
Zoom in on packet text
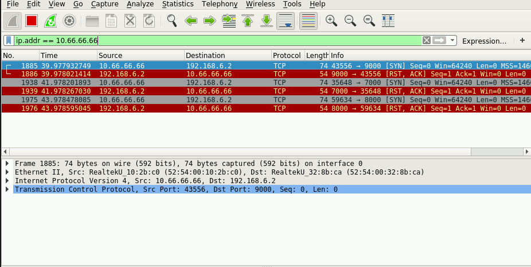(331, 21)
